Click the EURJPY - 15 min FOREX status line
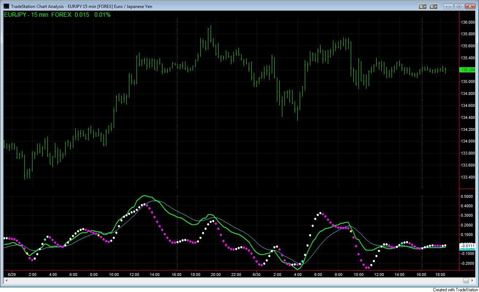This screenshot has height=292, width=479. coord(57,15)
